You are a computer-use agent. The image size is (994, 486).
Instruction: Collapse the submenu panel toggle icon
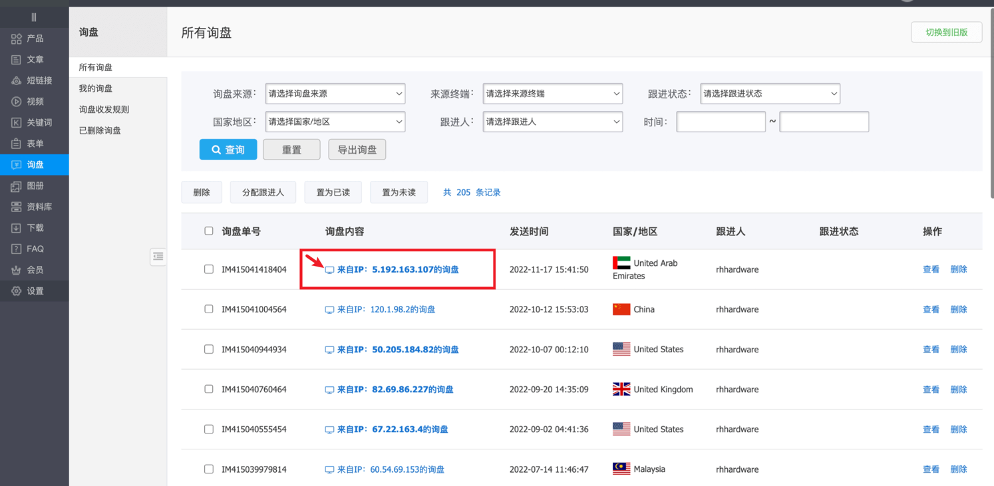tap(158, 256)
